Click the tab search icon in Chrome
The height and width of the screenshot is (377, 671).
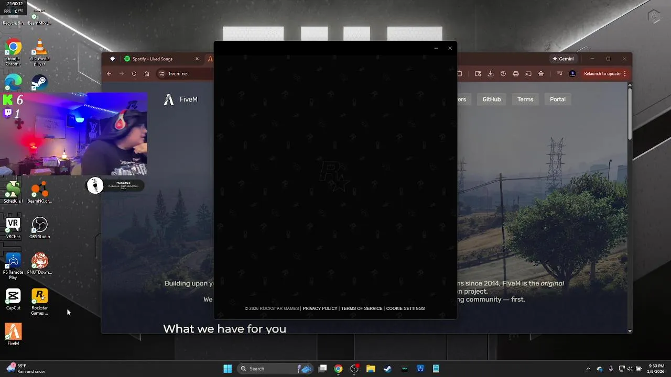[112, 59]
